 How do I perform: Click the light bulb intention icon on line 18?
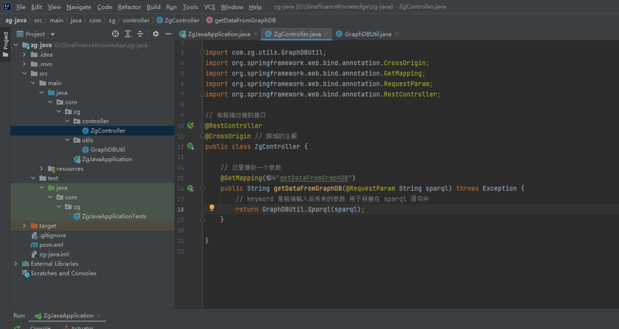[x=211, y=209]
